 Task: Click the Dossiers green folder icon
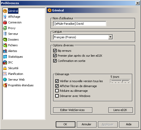[x=5, y=40]
